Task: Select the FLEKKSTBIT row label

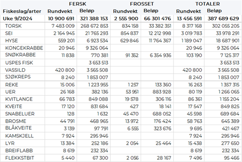Action: [19, 157]
